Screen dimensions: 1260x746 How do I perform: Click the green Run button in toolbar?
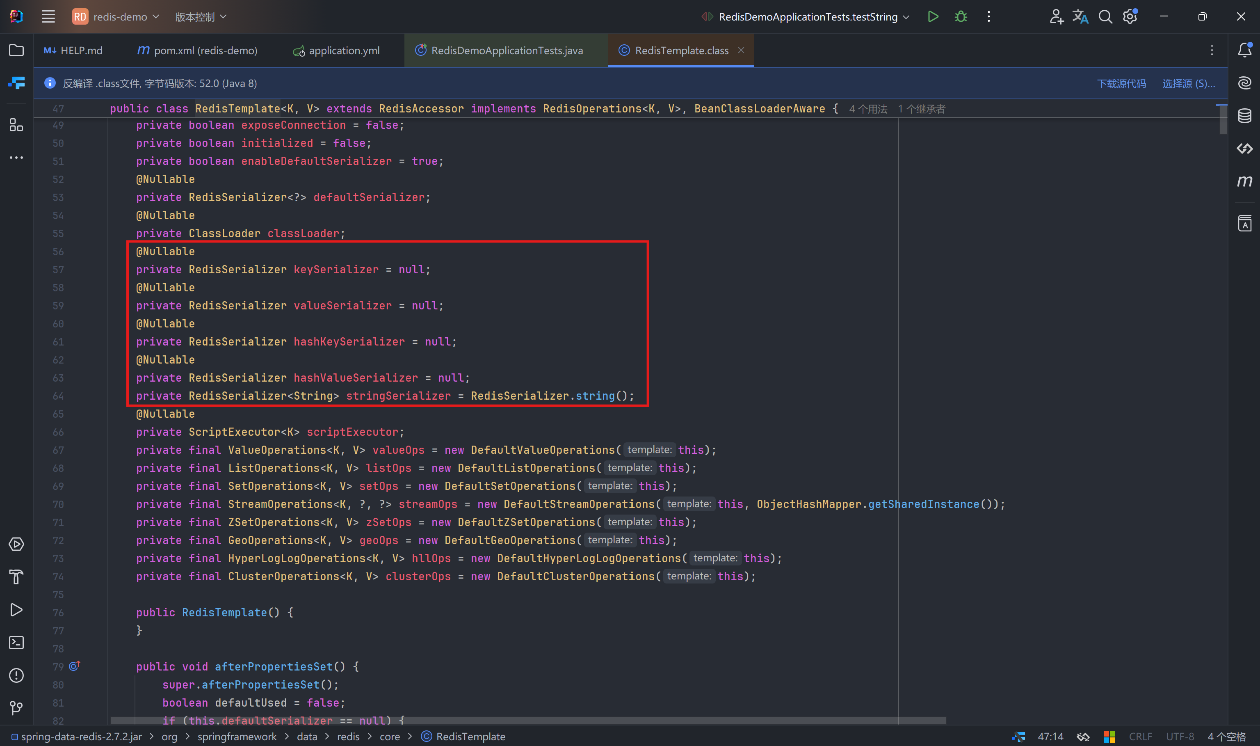pos(932,16)
